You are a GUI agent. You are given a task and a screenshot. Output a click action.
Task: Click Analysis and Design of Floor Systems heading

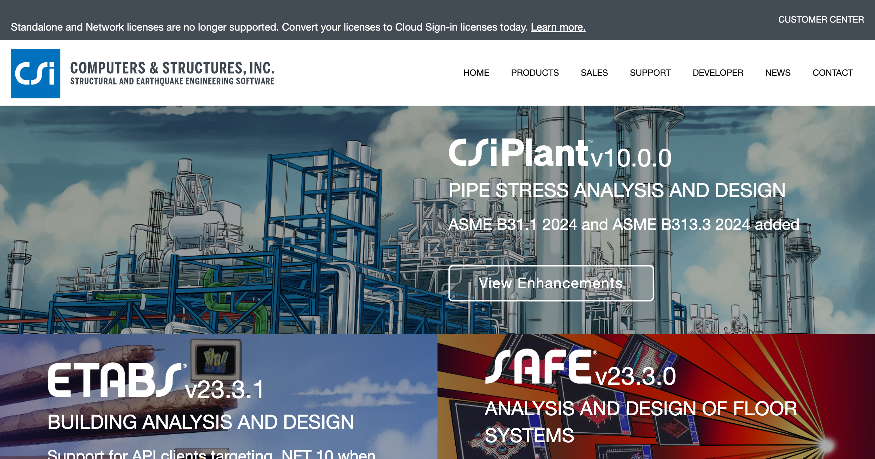coord(641,422)
